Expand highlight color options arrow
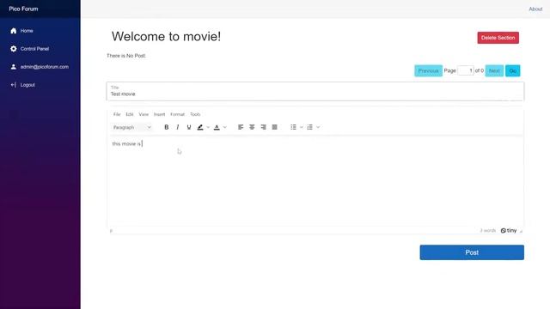The width and height of the screenshot is (550, 309). point(208,127)
